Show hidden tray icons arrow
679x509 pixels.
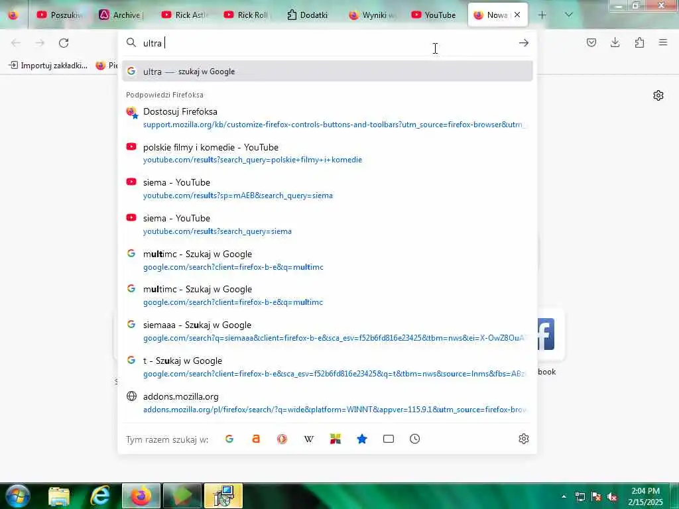pyautogui.click(x=564, y=496)
